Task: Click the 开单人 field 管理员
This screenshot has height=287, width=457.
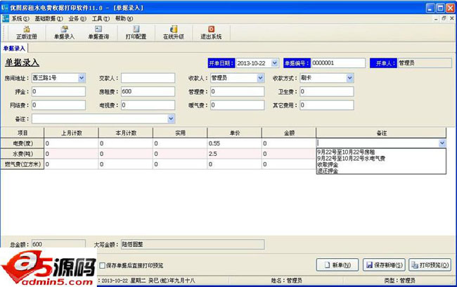Action: pyautogui.click(x=425, y=63)
